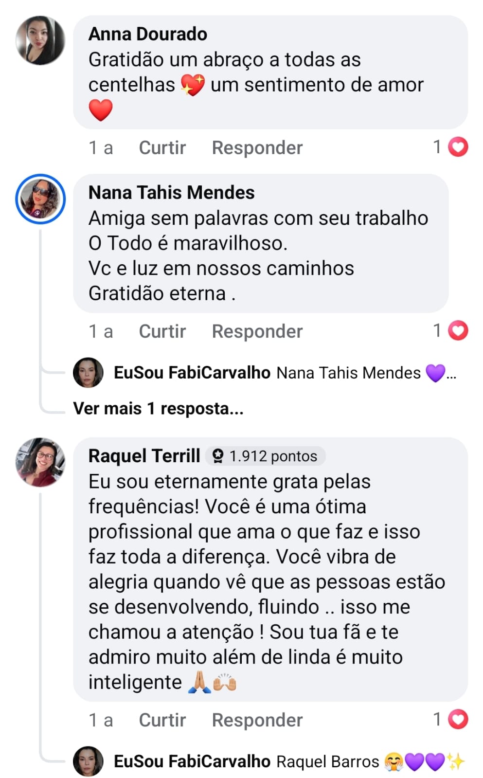Viewport: 483px width, 778px height.
Task: Like Anna Dourado's comment with Curtir
Action: tap(162, 147)
